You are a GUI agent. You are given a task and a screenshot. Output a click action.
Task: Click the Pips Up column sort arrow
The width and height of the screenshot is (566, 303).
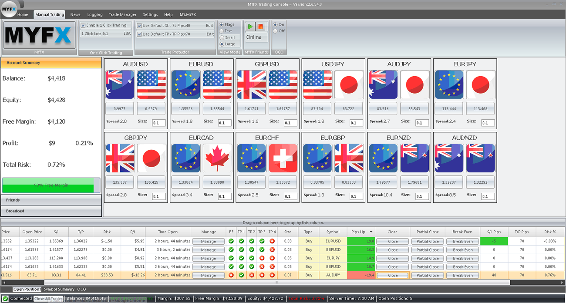pos(371,232)
